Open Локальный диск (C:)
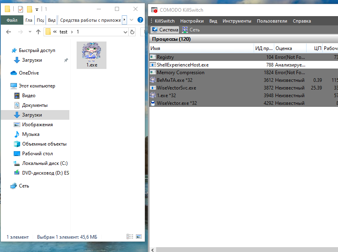Screen dimensions: 338x252 tap(45, 163)
